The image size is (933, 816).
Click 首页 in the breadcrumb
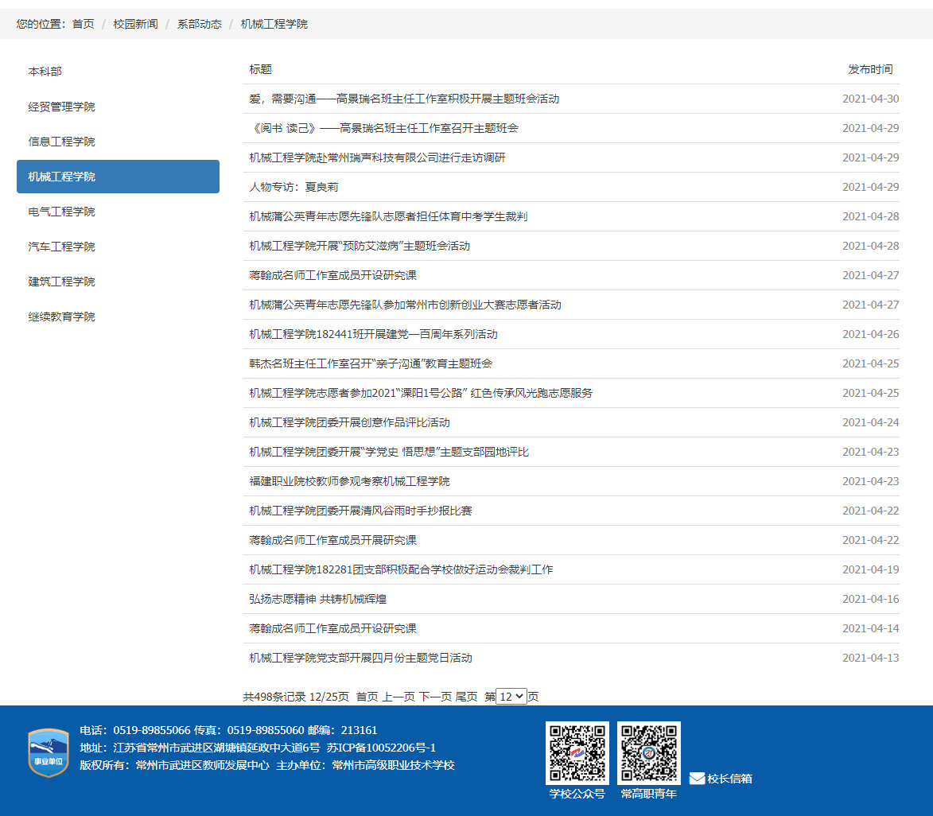pyautogui.click(x=84, y=24)
